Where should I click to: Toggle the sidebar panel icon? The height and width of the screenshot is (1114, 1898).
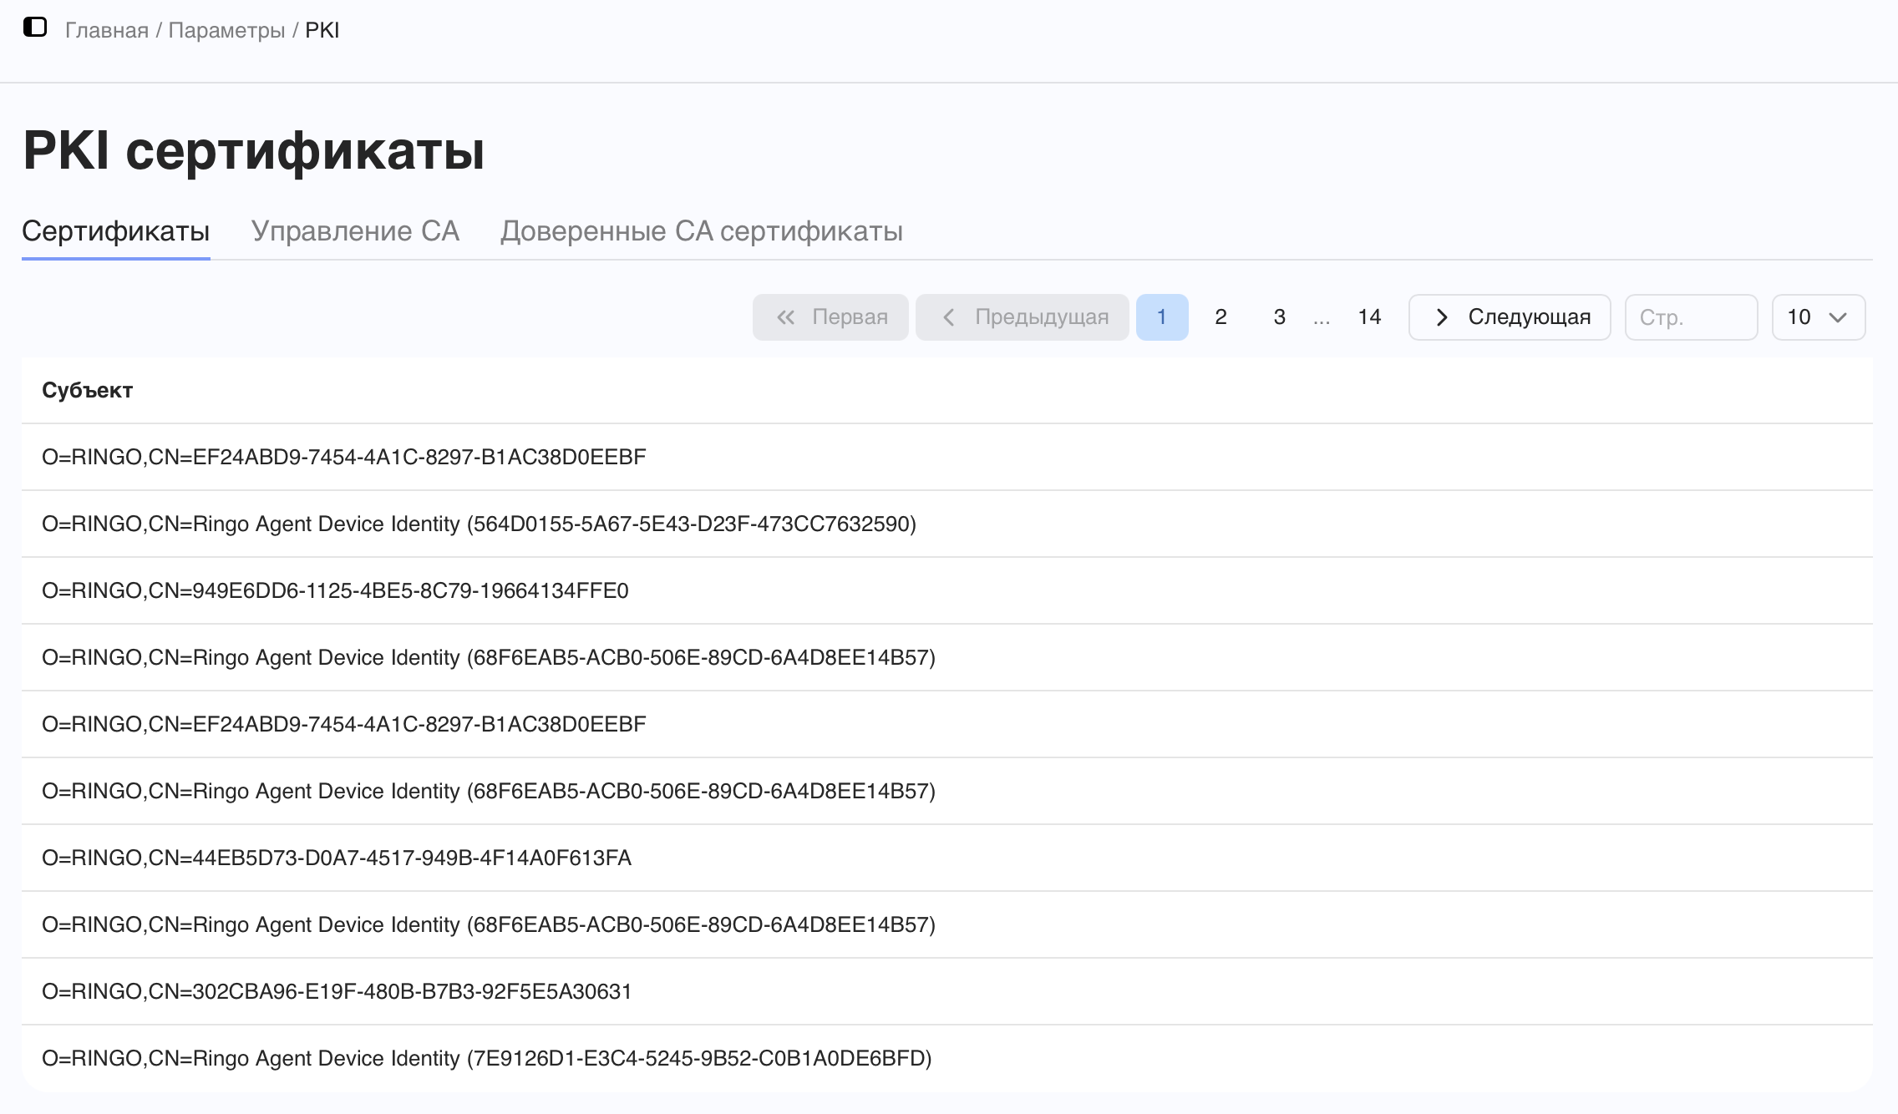click(35, 28)
